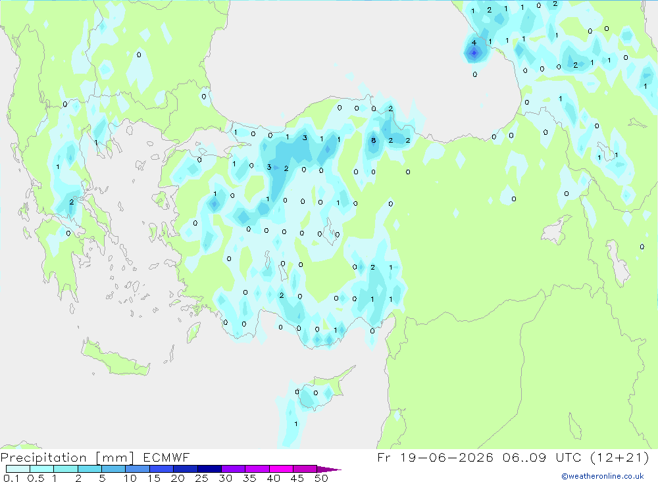This screenshot has width=658, height=482.
Task: Select the 2–5 mm legend color box
Action: [89, 469]
